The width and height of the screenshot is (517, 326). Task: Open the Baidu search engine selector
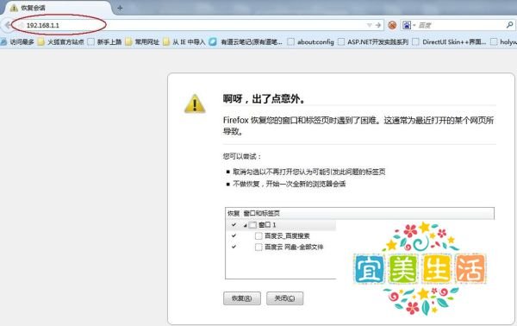(x=408, y=25)
